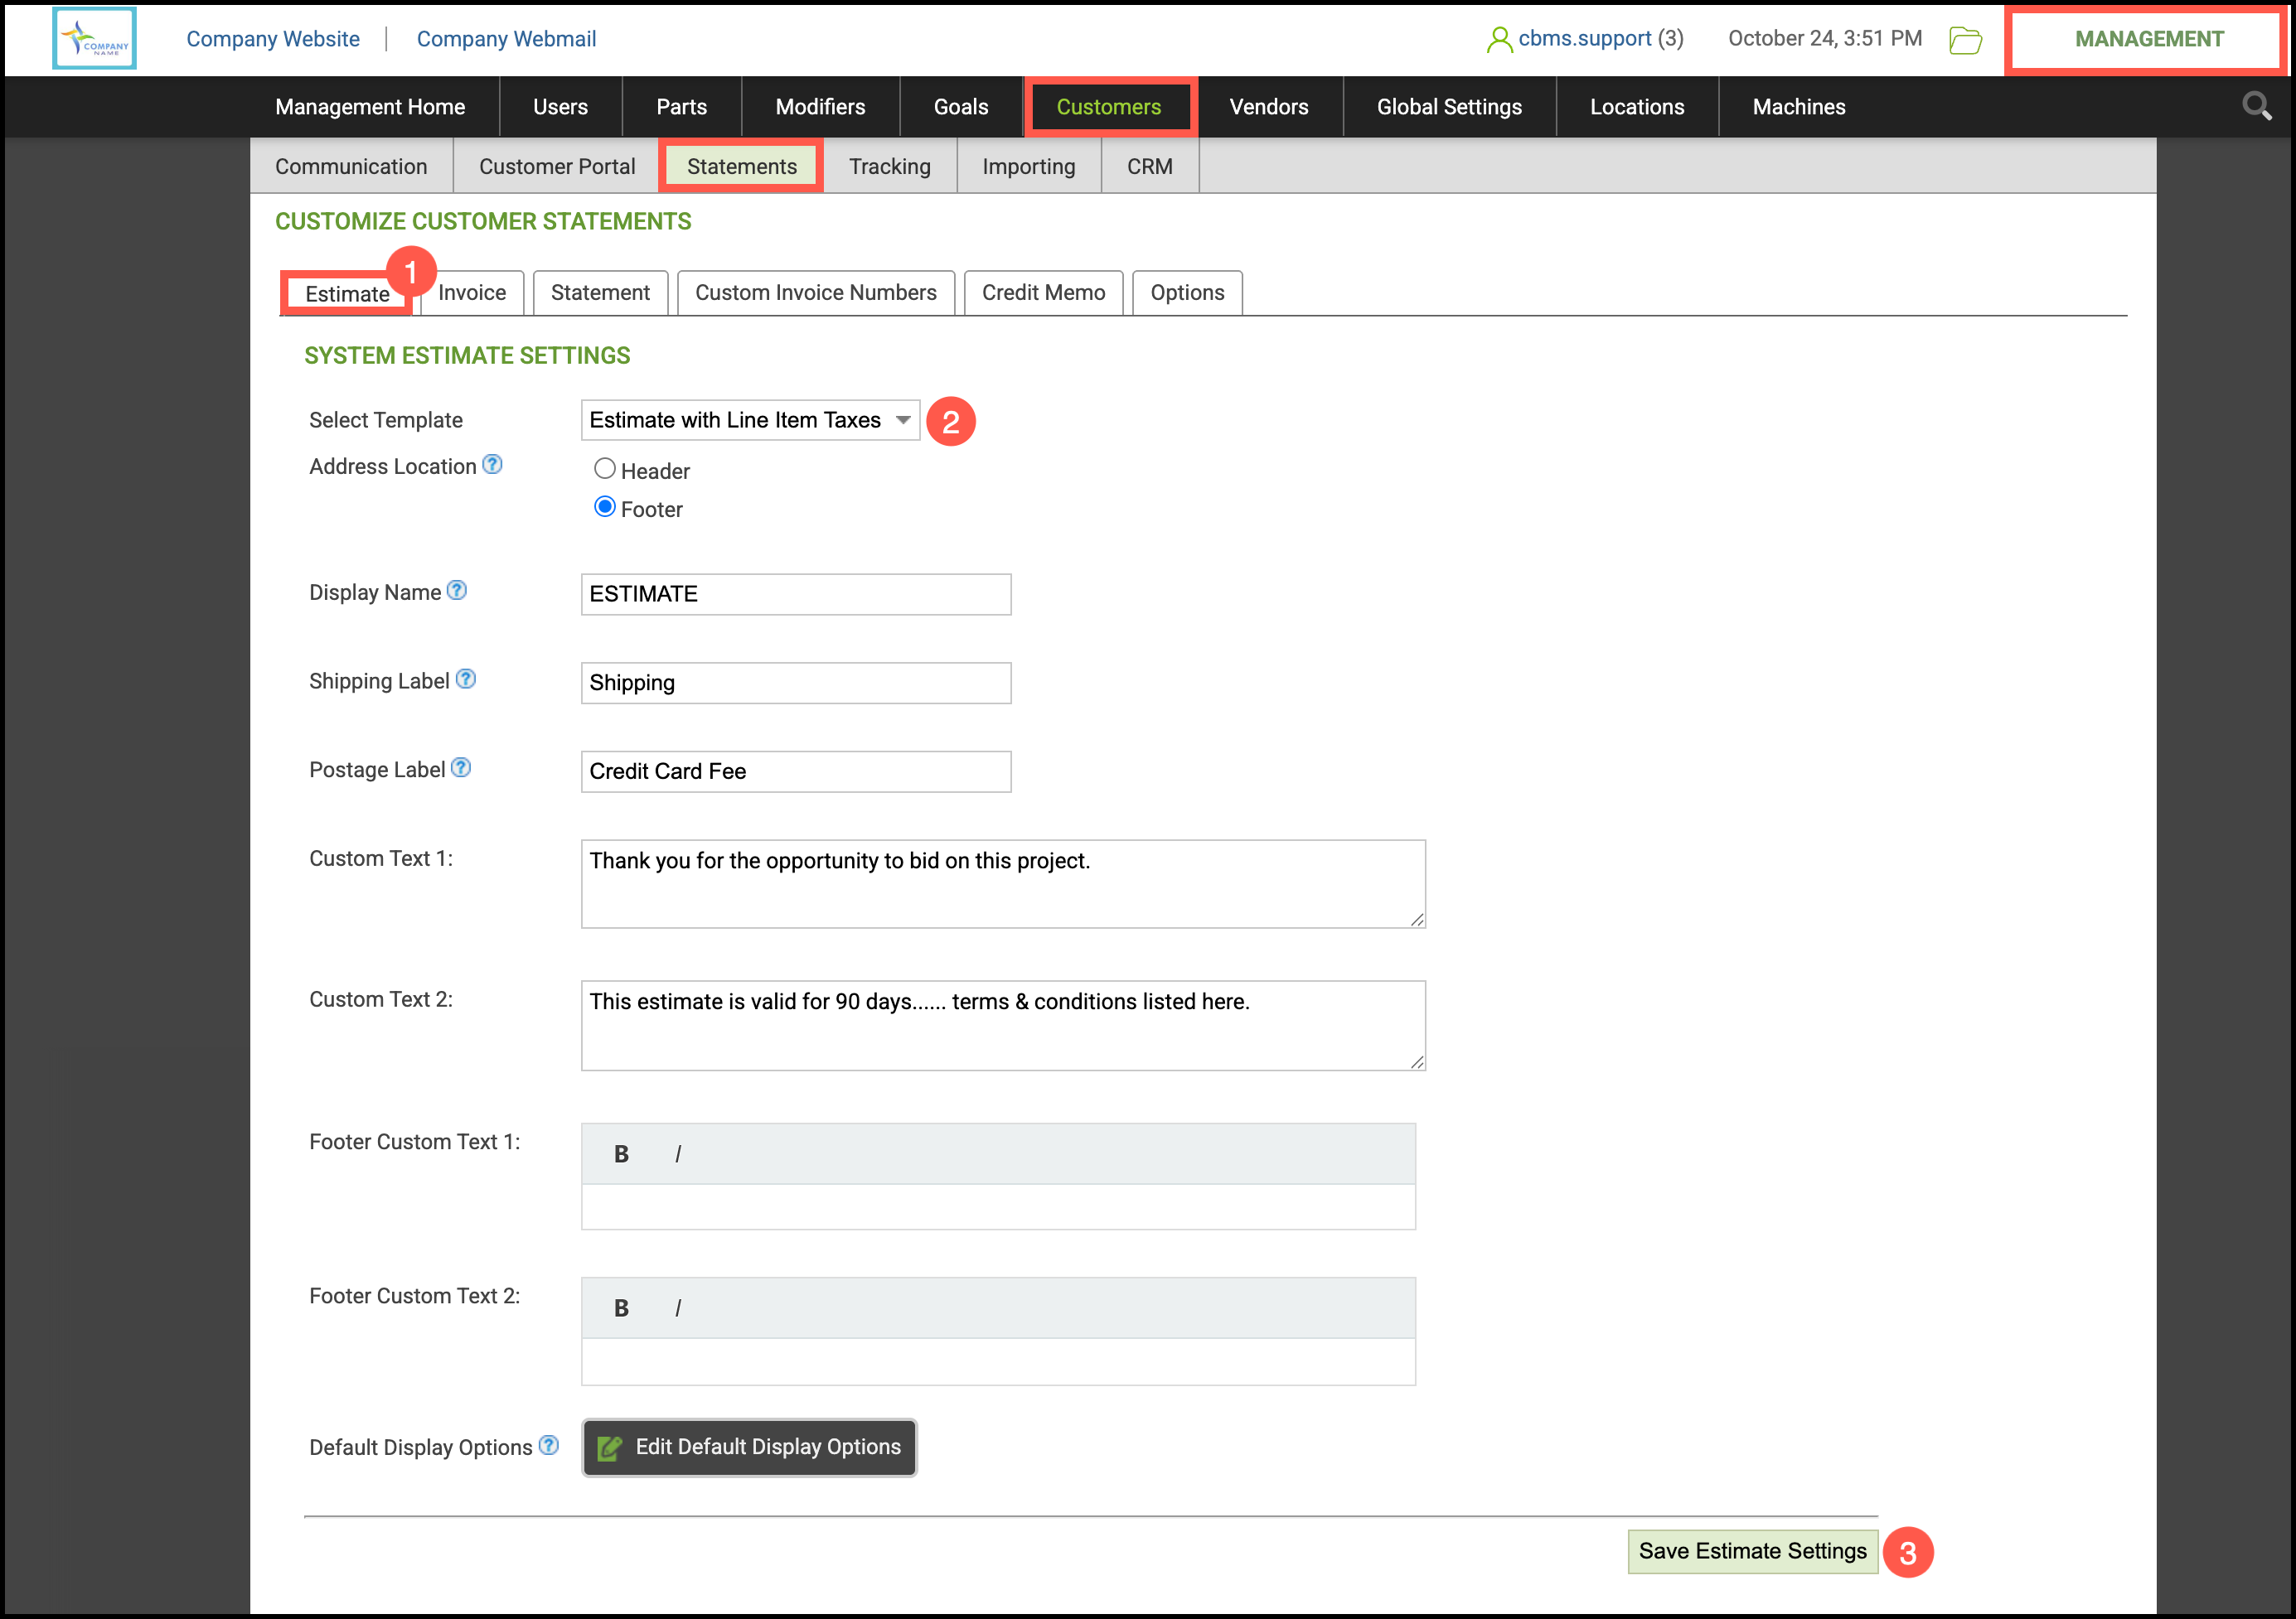Open Postage Label help icon
Viewport: 2296px width, 1619px height.
461,767
